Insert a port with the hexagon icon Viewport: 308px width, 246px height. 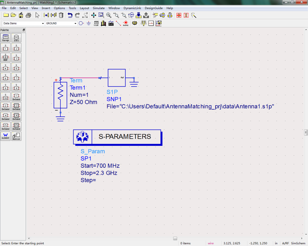coord(81,23)
